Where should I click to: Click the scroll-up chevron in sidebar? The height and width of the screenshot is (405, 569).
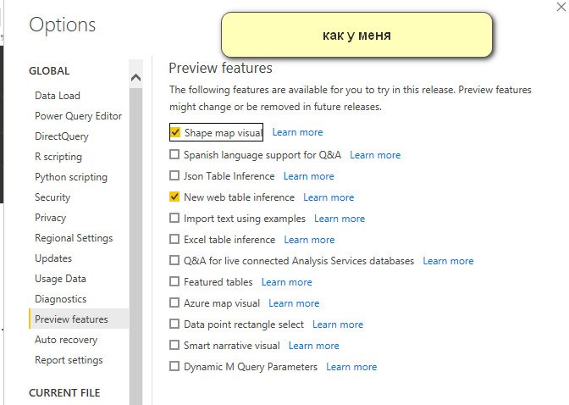[x=135, y=77]
